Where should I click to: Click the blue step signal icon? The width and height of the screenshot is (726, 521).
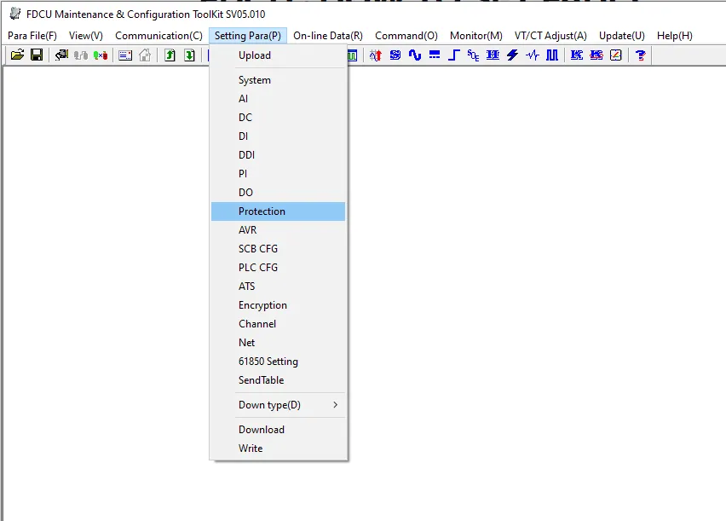(x=453, y=55)
